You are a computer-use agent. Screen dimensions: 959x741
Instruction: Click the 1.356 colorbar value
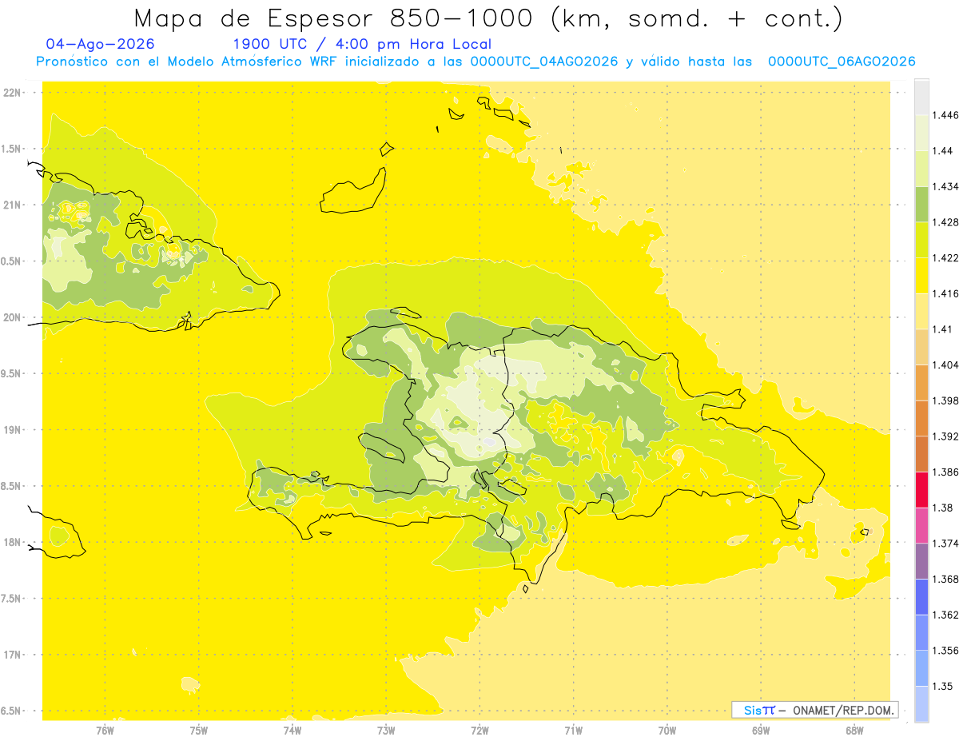945,651
